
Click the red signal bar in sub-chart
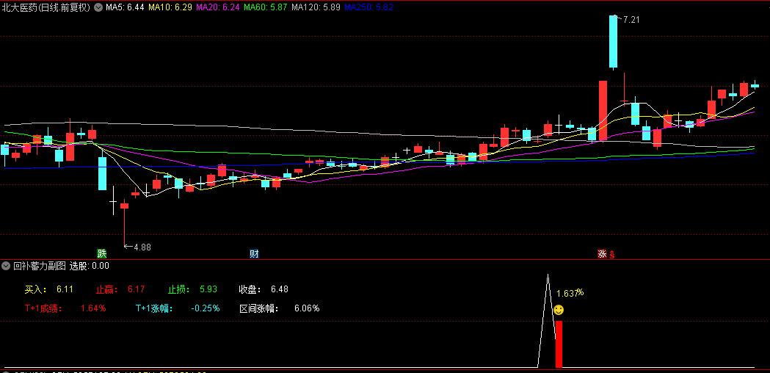[559, 344]
